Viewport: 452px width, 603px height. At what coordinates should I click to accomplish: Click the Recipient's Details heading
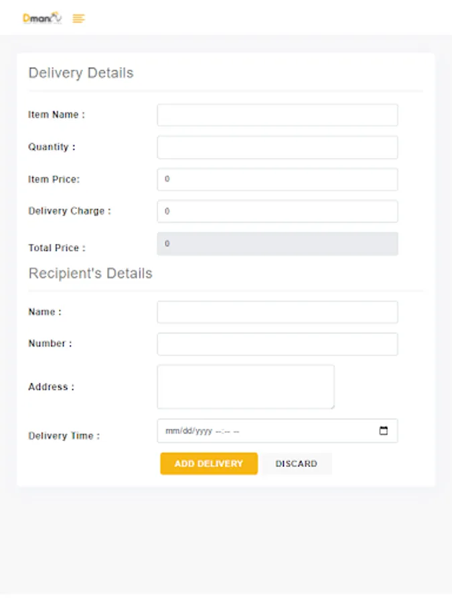(x=90, y=273)
